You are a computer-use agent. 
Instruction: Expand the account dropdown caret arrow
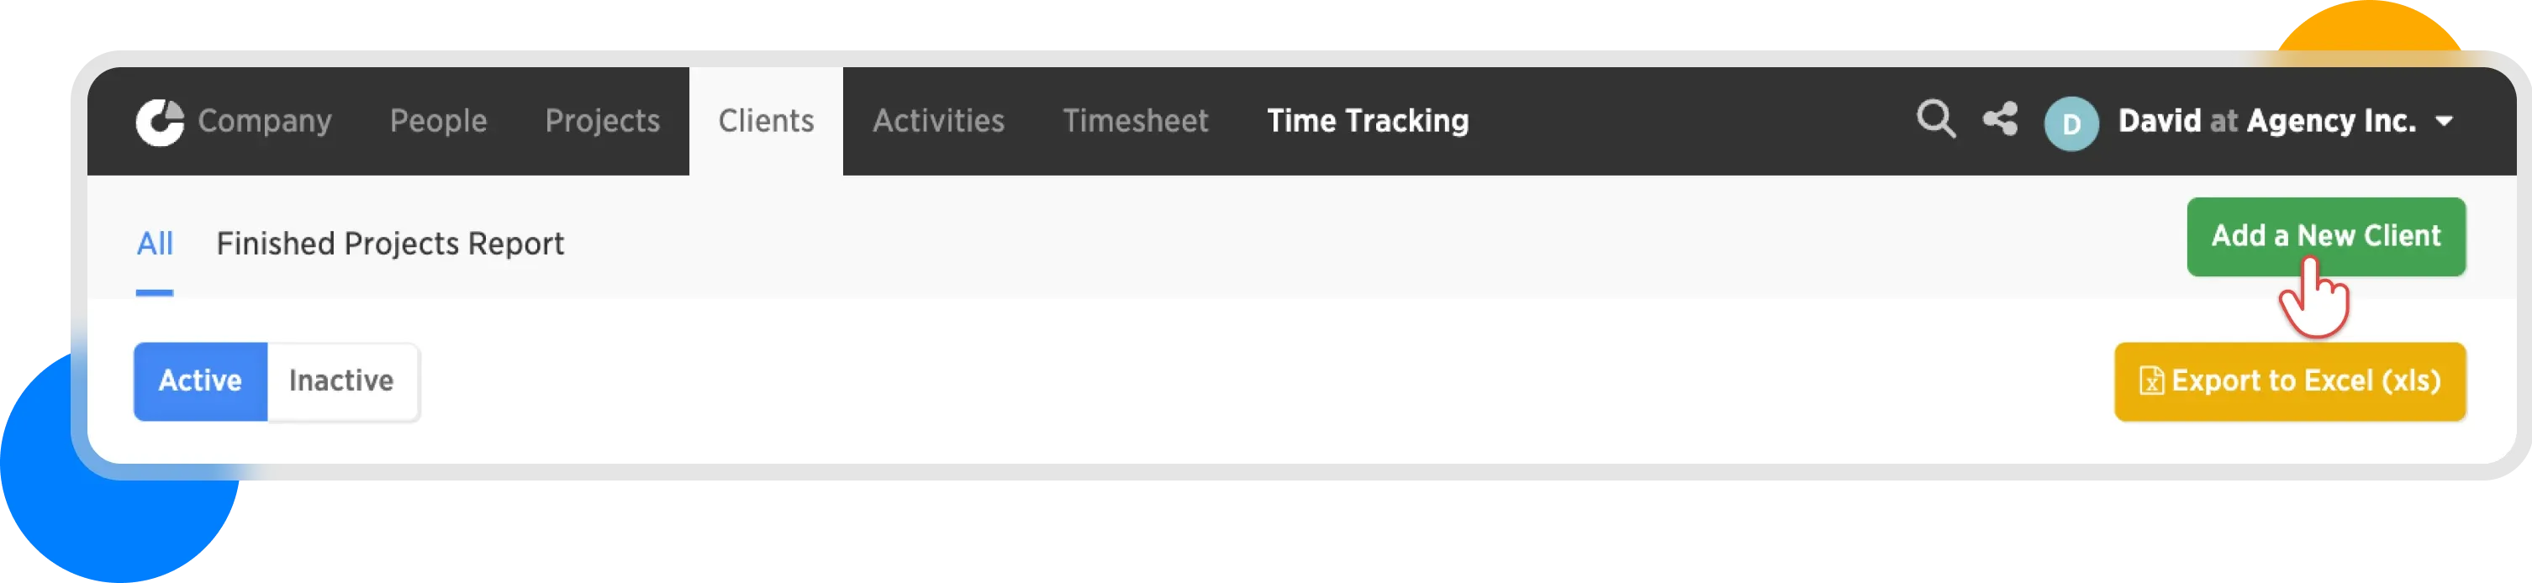[x=2444, y=122]
